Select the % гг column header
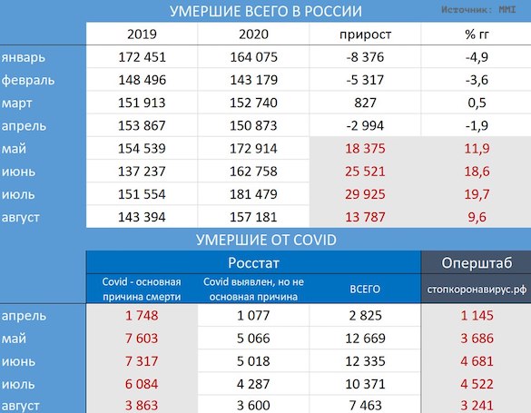Screen dimensions: 531x413 click(x=477, y=34)
